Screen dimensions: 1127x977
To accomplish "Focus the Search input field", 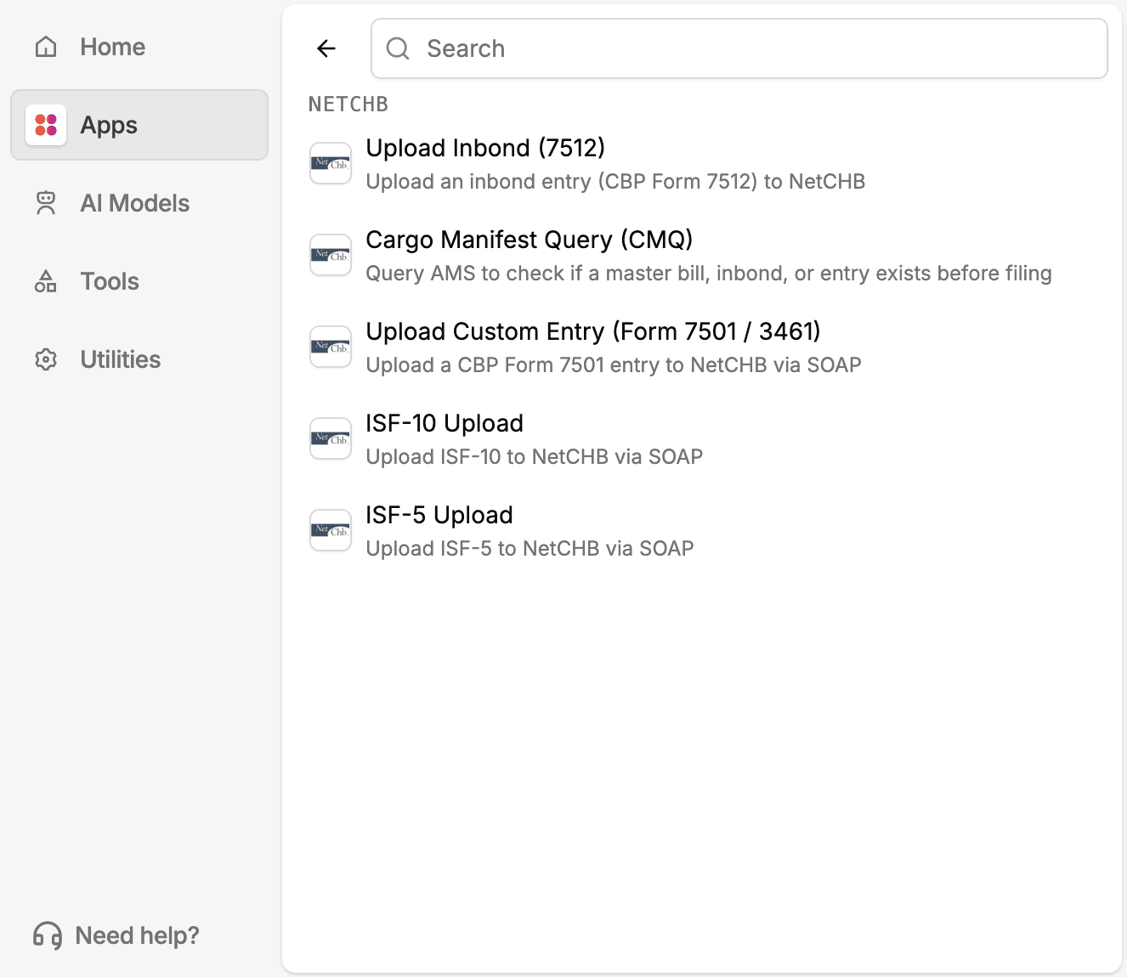I will tap(739, 48).
